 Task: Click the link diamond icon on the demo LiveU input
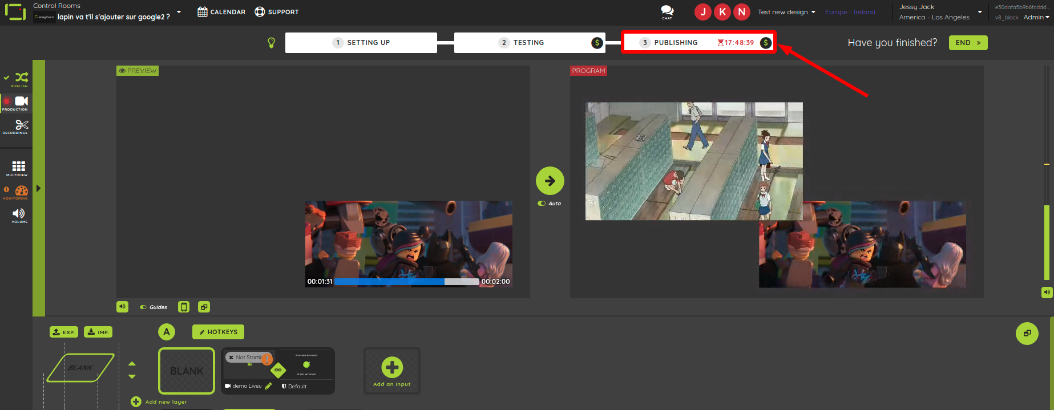click(x=278, y=370)
